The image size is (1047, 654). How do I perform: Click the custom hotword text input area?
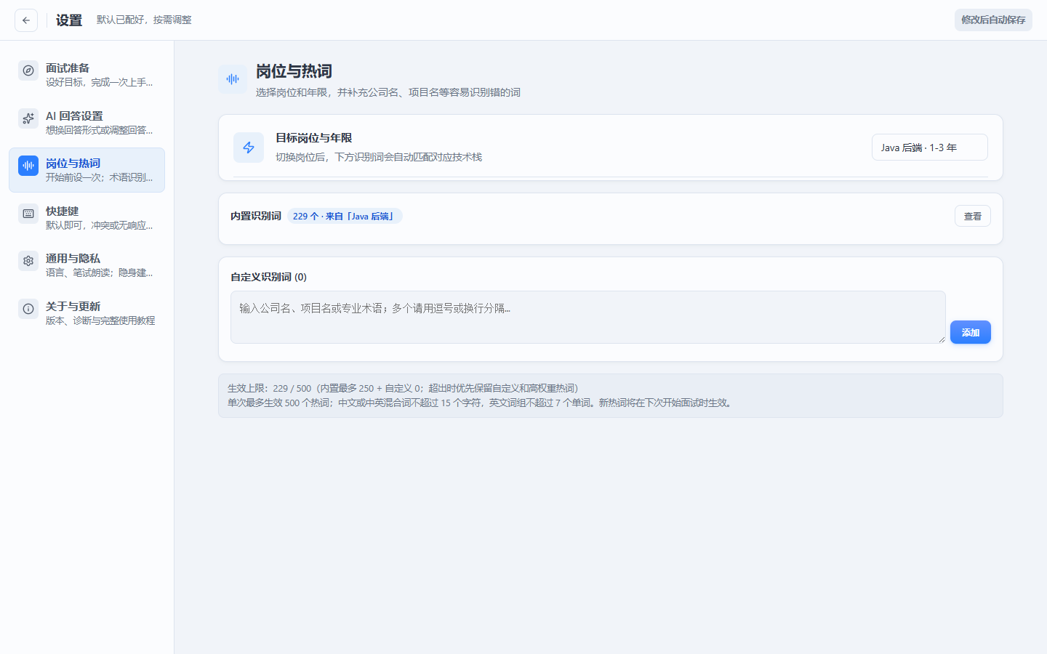click(x=588, y=318)
